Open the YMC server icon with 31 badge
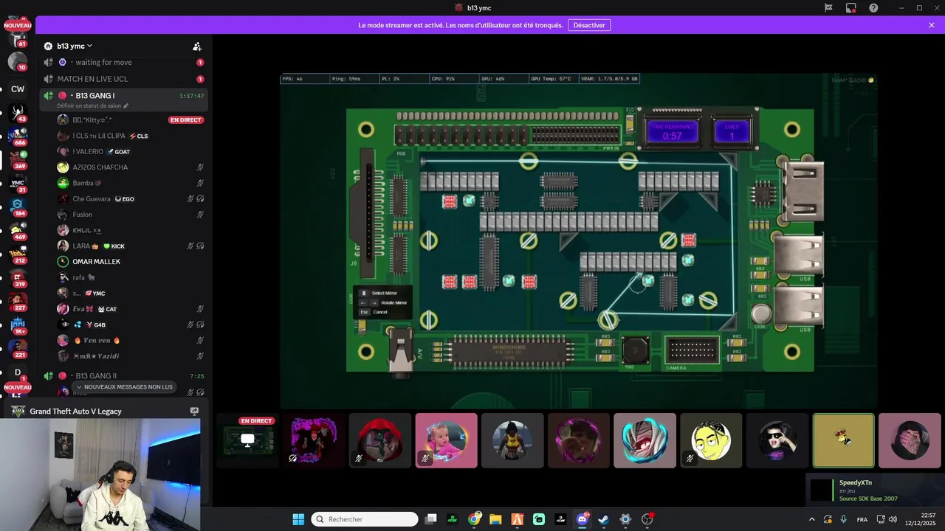Viewport: 945px width, 531px height. 18,183
